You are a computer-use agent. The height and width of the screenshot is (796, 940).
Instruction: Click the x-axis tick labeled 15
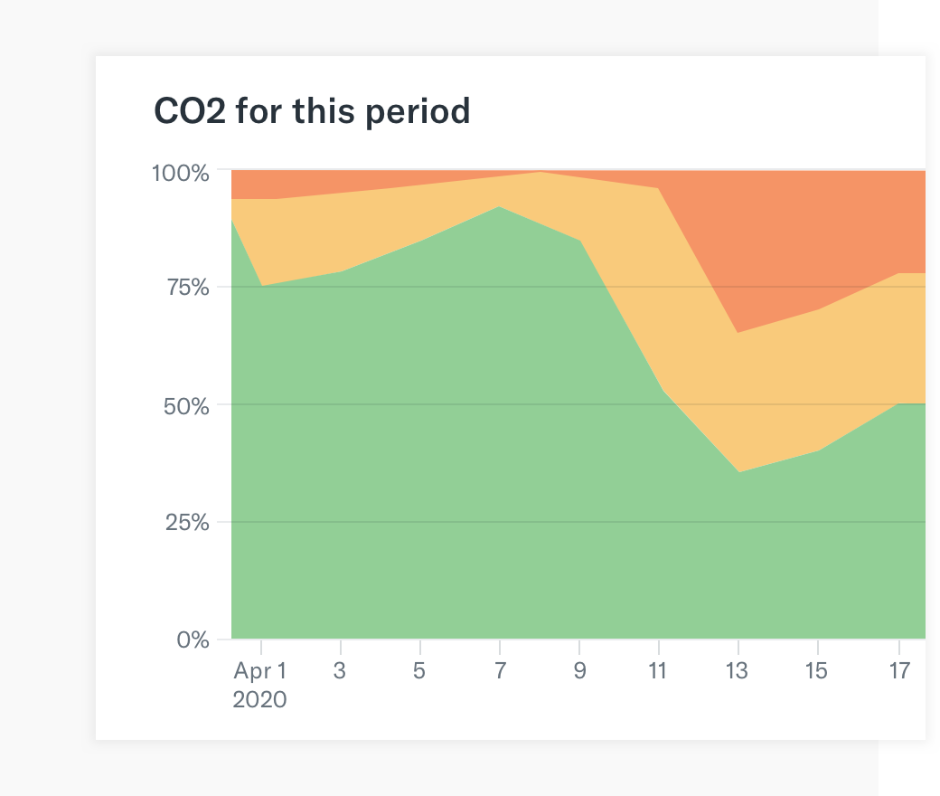pos(818,671)
